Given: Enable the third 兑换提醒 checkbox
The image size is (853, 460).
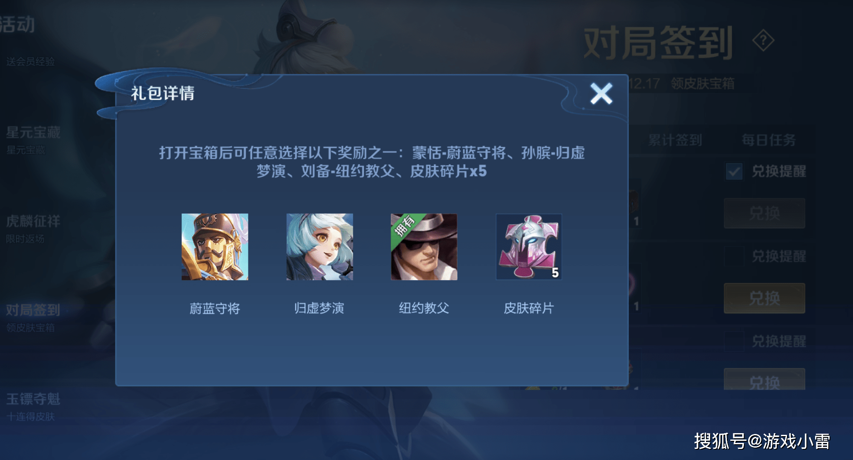Looking at the screenshot, I should pos(734,341).
